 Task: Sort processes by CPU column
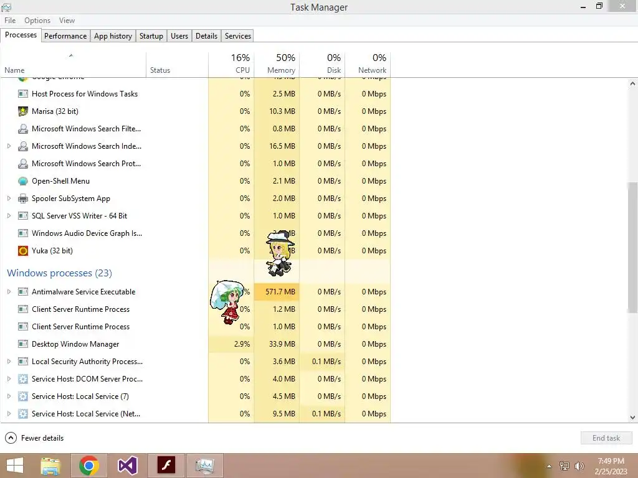coord(231,64)
